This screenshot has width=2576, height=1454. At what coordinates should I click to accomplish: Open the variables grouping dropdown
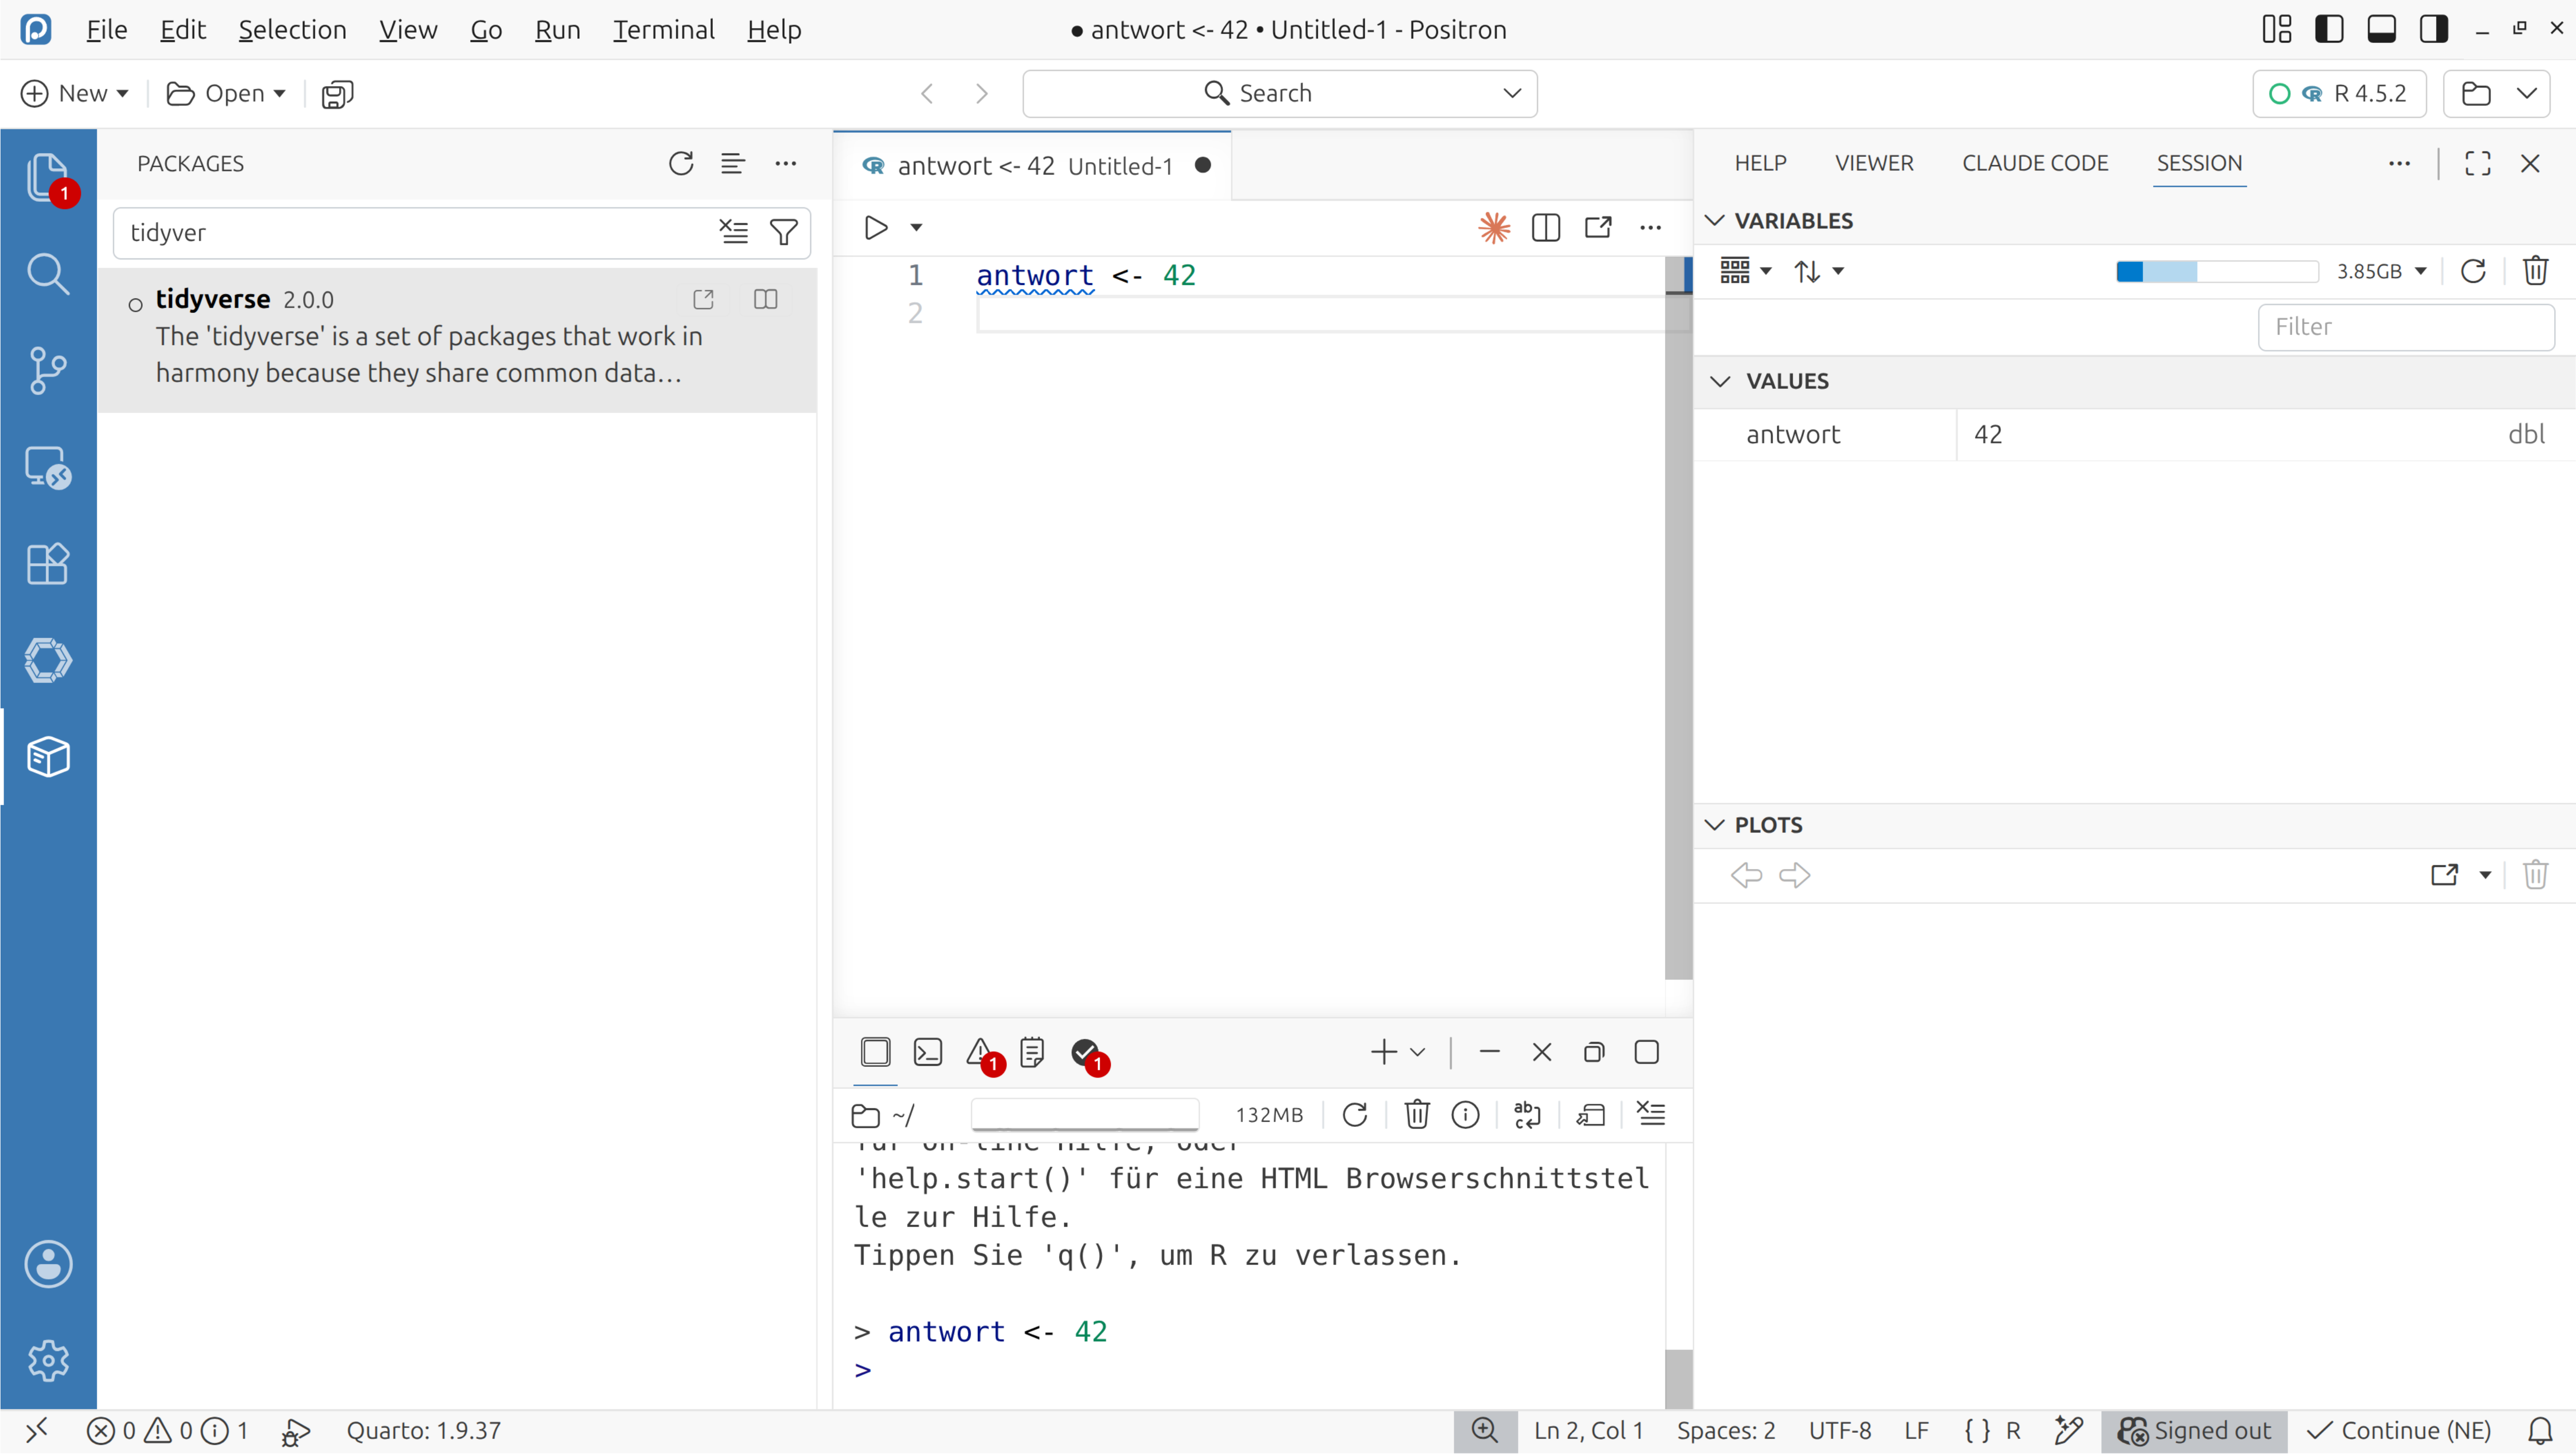[1745, 271]
